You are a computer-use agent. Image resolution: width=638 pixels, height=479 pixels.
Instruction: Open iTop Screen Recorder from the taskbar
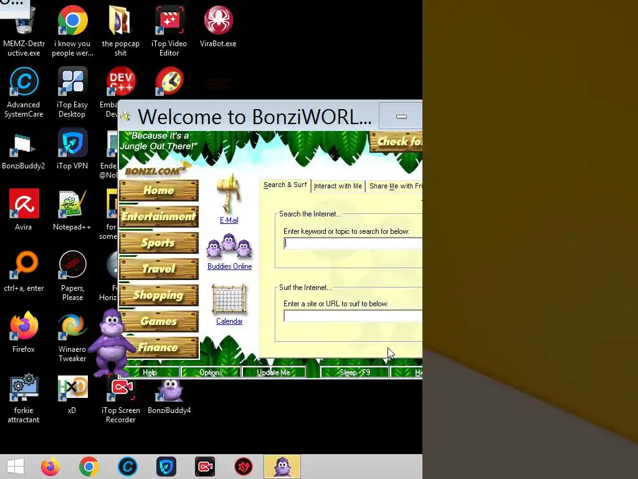click(x=204, y=467)
